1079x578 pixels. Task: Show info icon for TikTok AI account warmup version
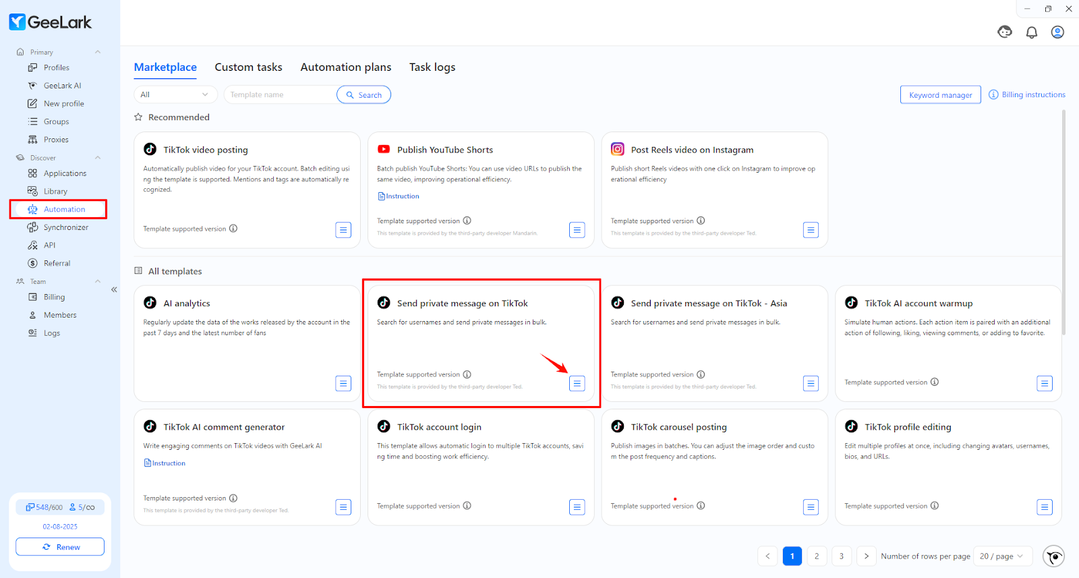coord(935,382)
